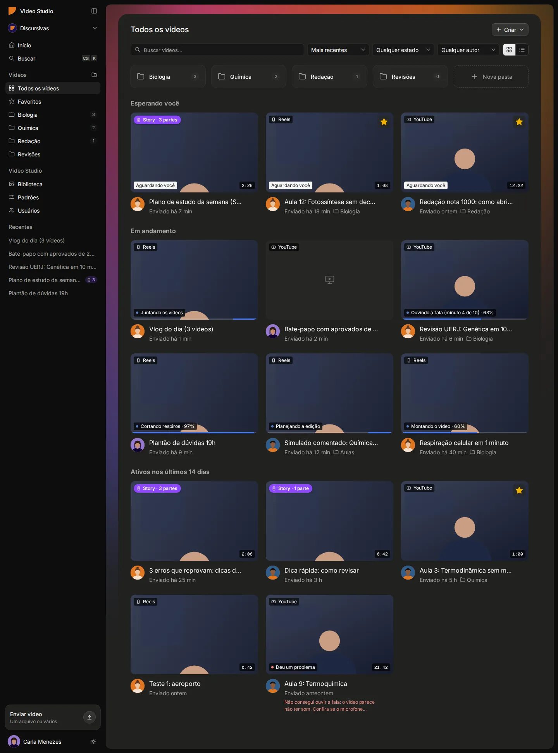Select Todos os vídeos in sidebar

tap(53, 88)
